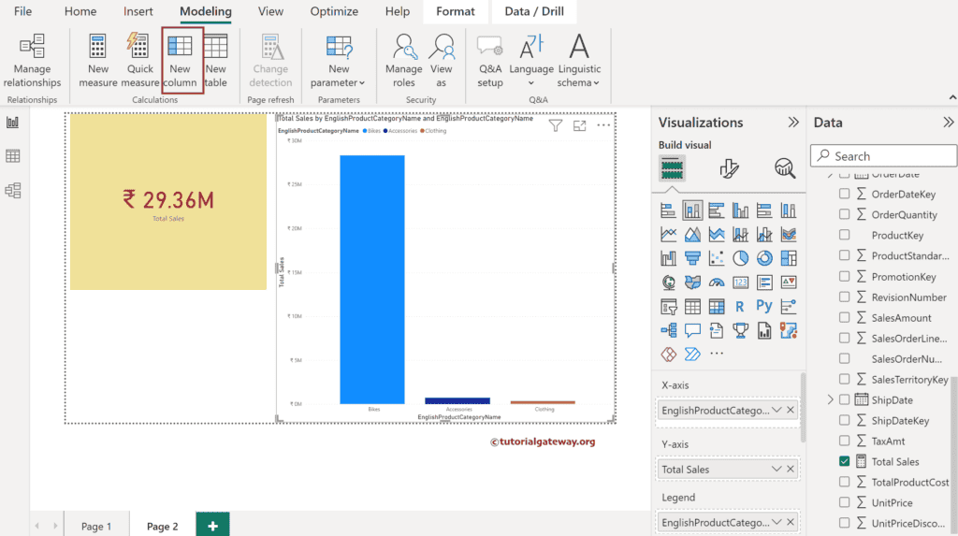Insert an R script visual

(741, 306)
